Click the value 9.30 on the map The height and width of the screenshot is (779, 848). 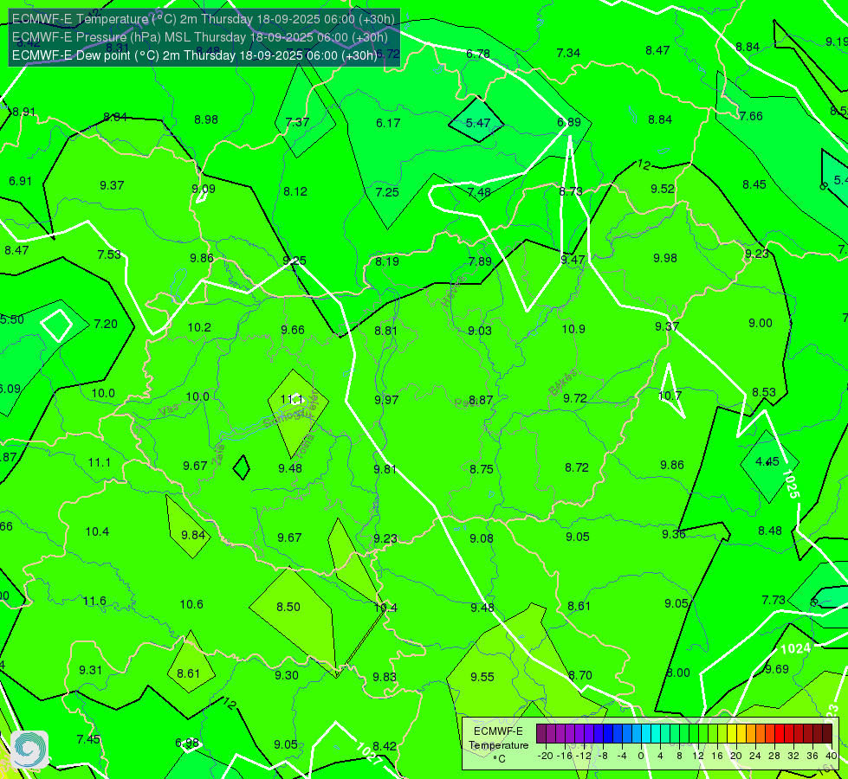click(287, 675)
